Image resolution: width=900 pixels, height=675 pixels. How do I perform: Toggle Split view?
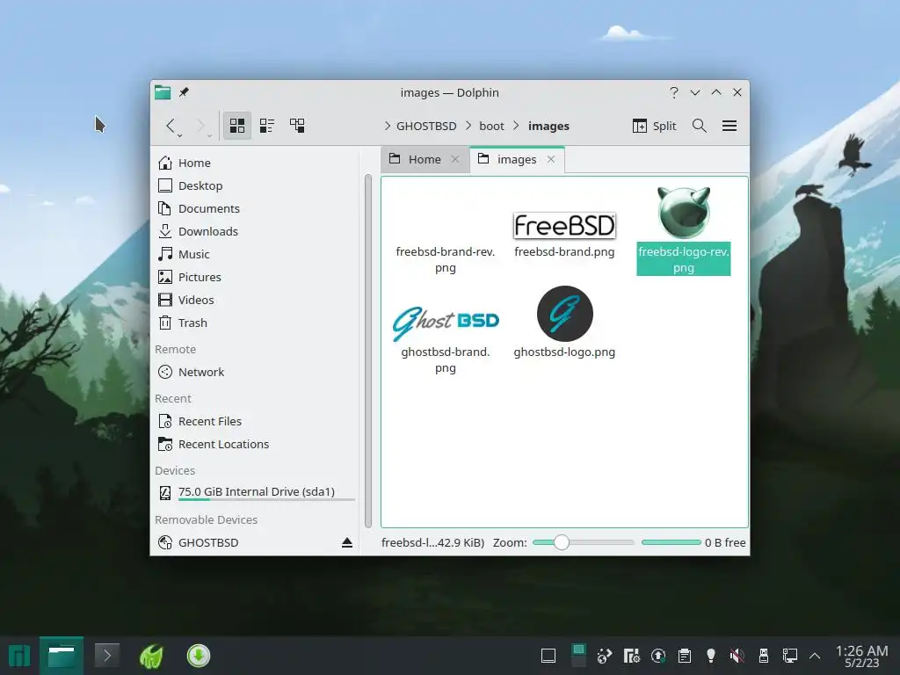tap(654, 126)
